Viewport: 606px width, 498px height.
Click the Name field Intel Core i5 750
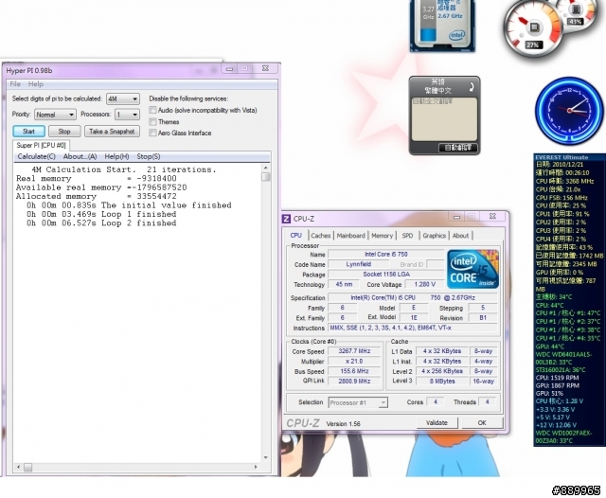tap(386, 255)
